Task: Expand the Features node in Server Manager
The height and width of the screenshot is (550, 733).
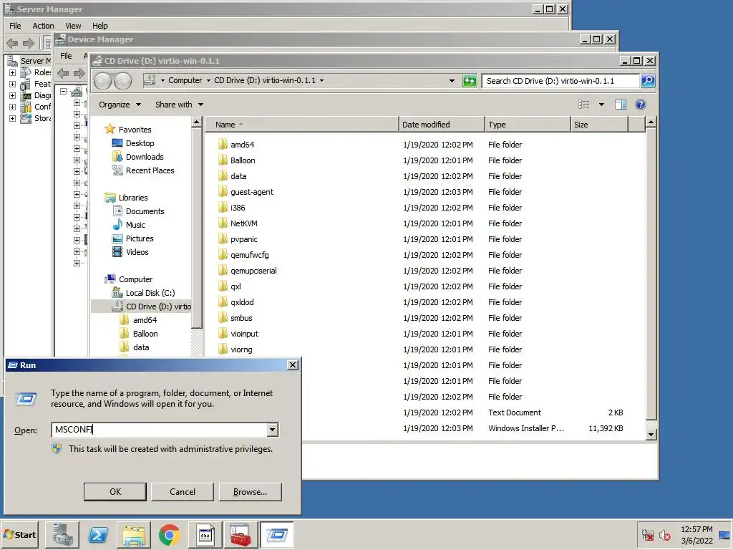Action: (13, 85)
